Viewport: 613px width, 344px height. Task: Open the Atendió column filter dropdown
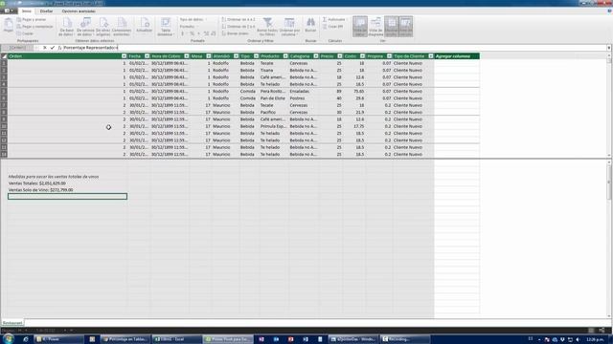click(237, 56)
